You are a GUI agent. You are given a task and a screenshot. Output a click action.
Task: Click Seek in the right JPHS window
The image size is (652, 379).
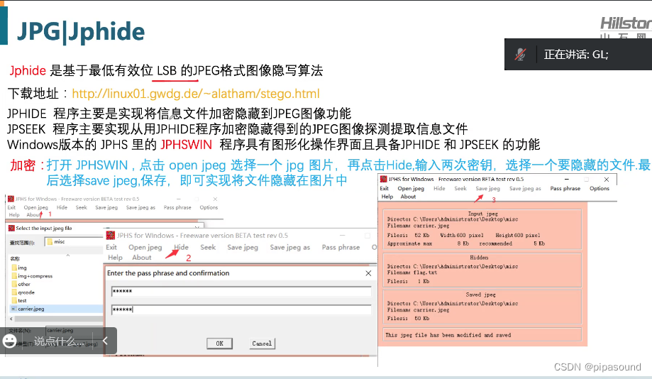point(460,189)
